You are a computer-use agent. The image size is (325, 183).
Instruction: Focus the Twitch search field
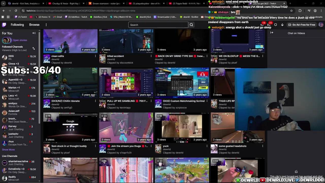tap(158, 25)
